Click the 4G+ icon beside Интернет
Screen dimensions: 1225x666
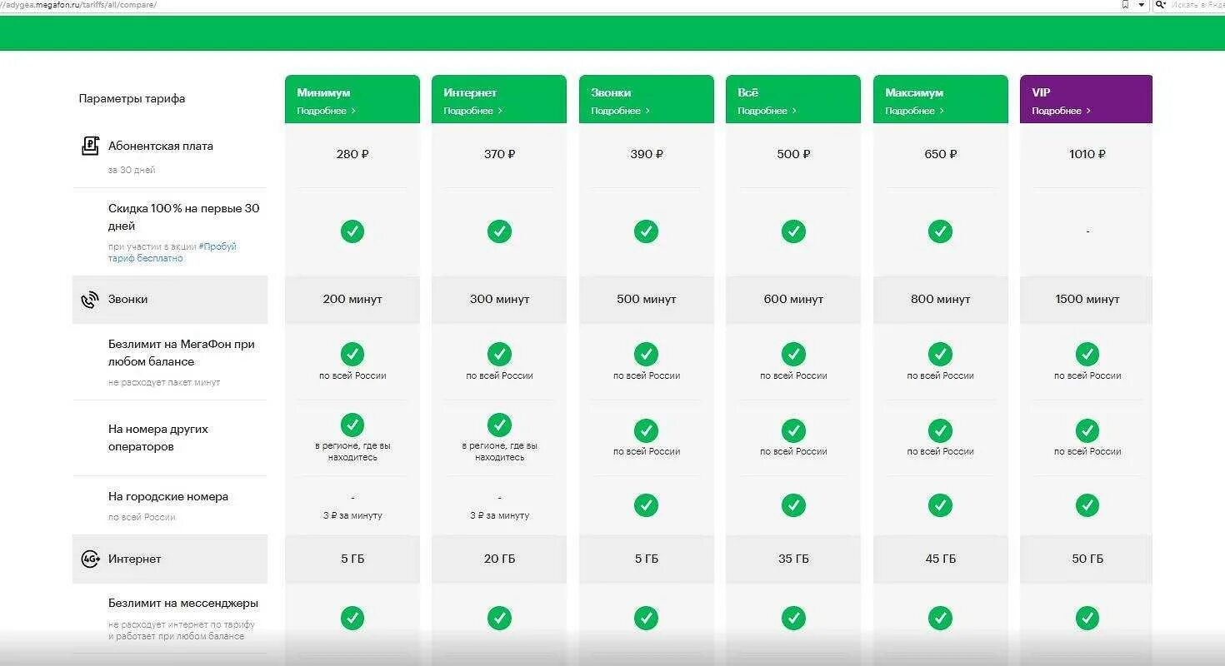pyautogui.click(x=90, y=559)
